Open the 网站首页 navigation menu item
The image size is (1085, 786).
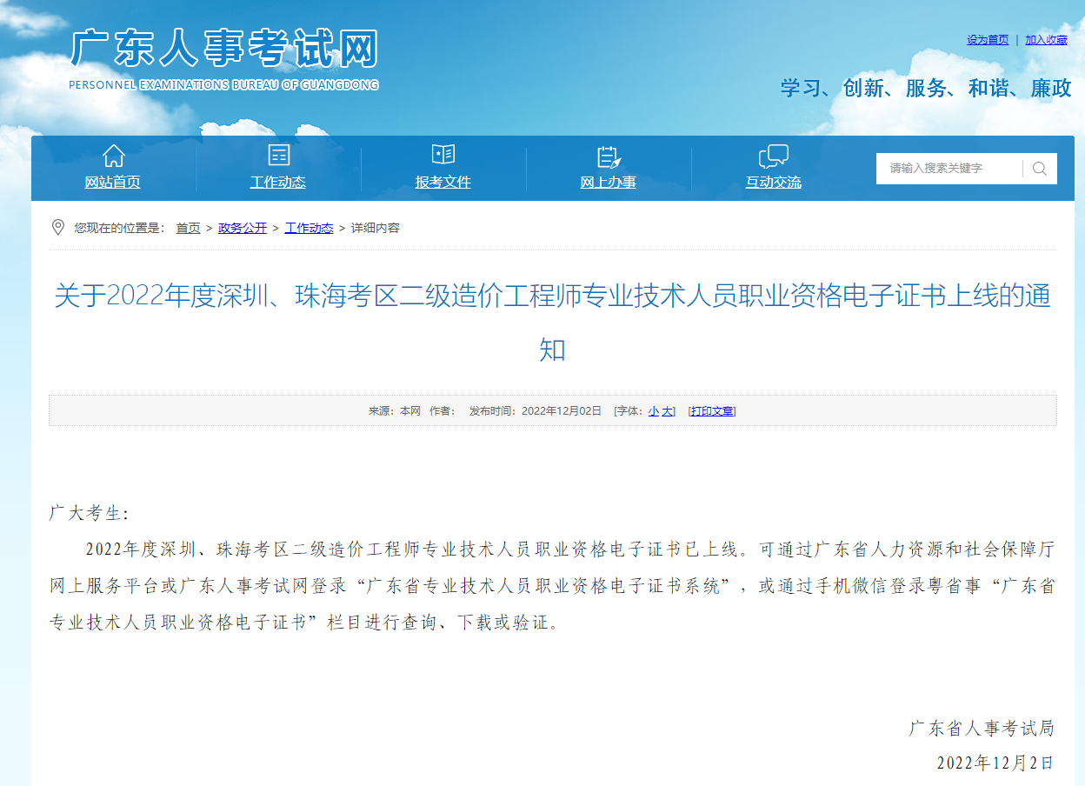point(112,183)
